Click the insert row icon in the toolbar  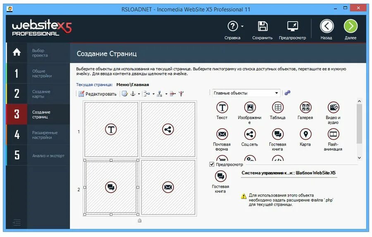(147, 94)
